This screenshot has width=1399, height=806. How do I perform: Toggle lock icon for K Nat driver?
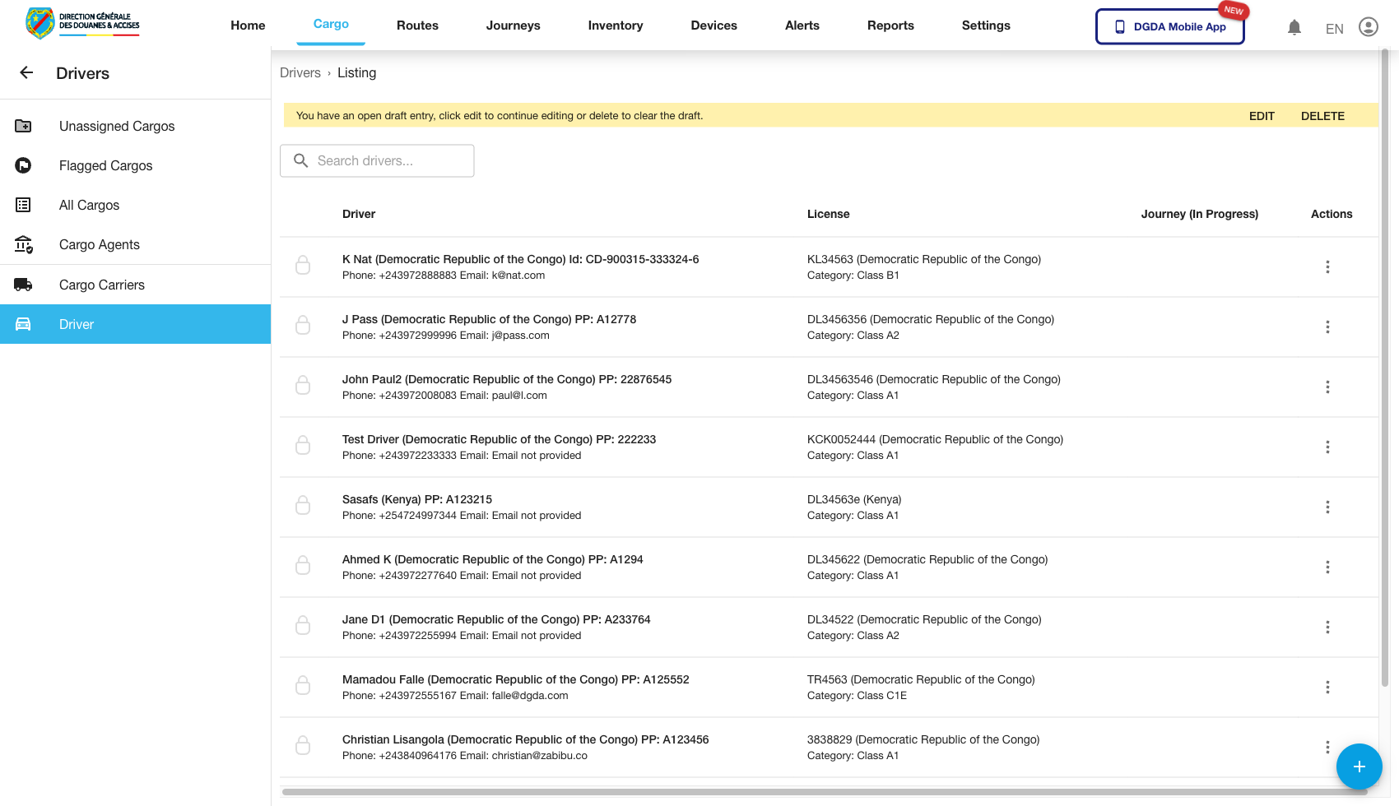coord(303,266)
